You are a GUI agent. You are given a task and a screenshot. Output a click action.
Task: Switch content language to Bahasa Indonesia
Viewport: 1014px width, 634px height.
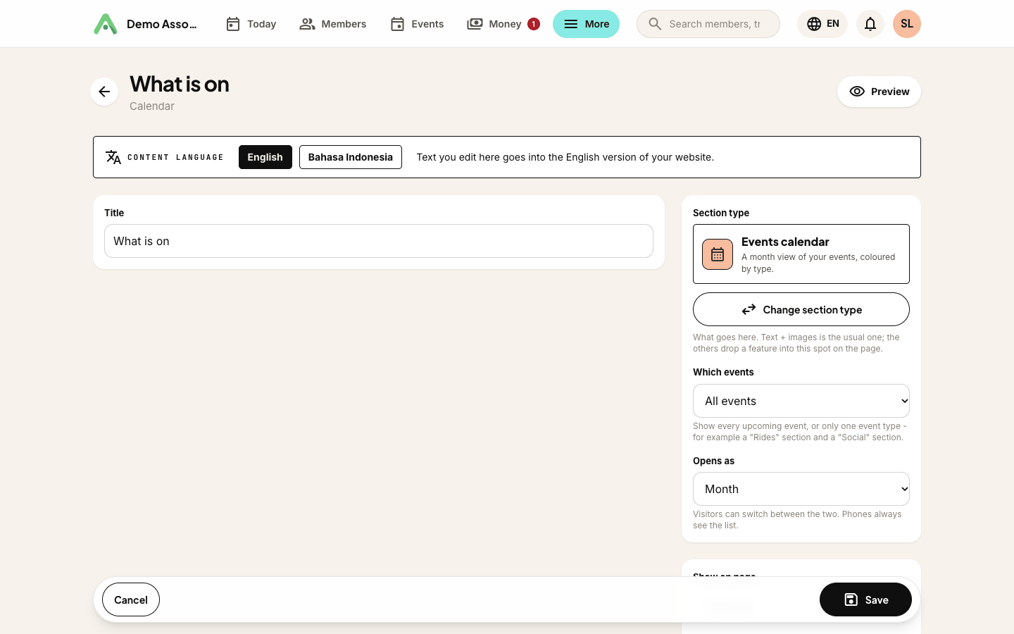pos(351,157)
